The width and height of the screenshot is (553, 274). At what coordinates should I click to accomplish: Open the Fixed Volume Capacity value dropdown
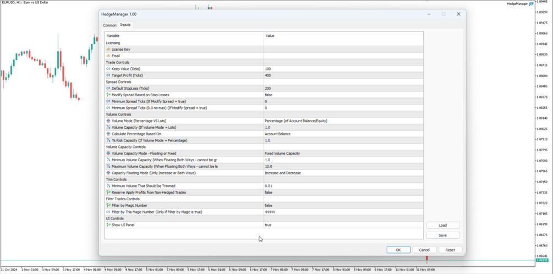343,154
